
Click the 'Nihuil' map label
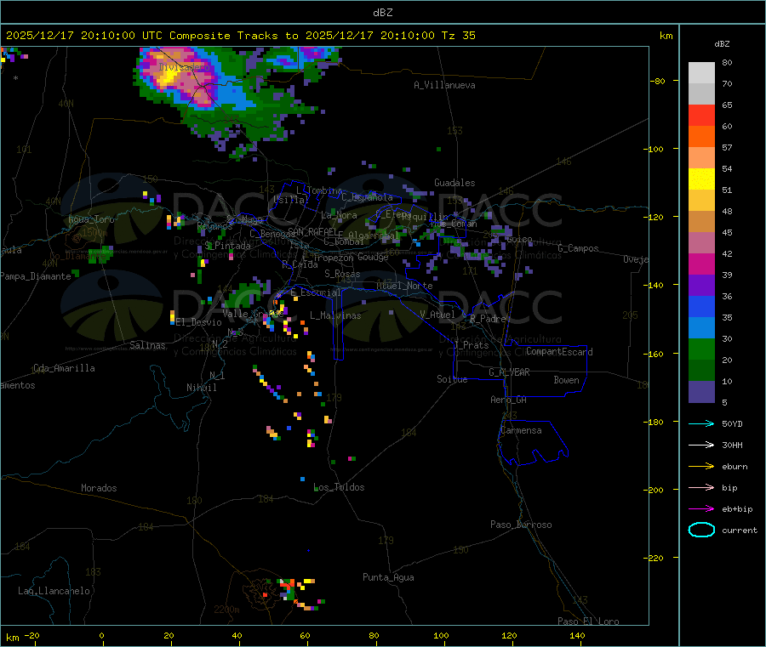coord(201,388)
